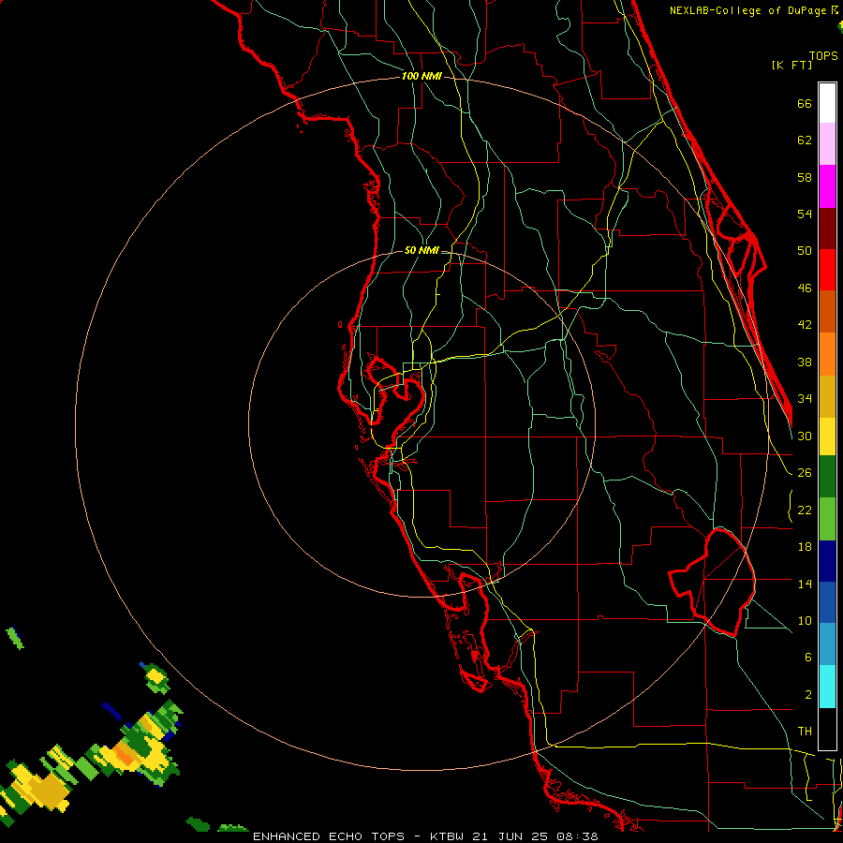
Task: Click the '54' scale label
Action: [805, 214]
